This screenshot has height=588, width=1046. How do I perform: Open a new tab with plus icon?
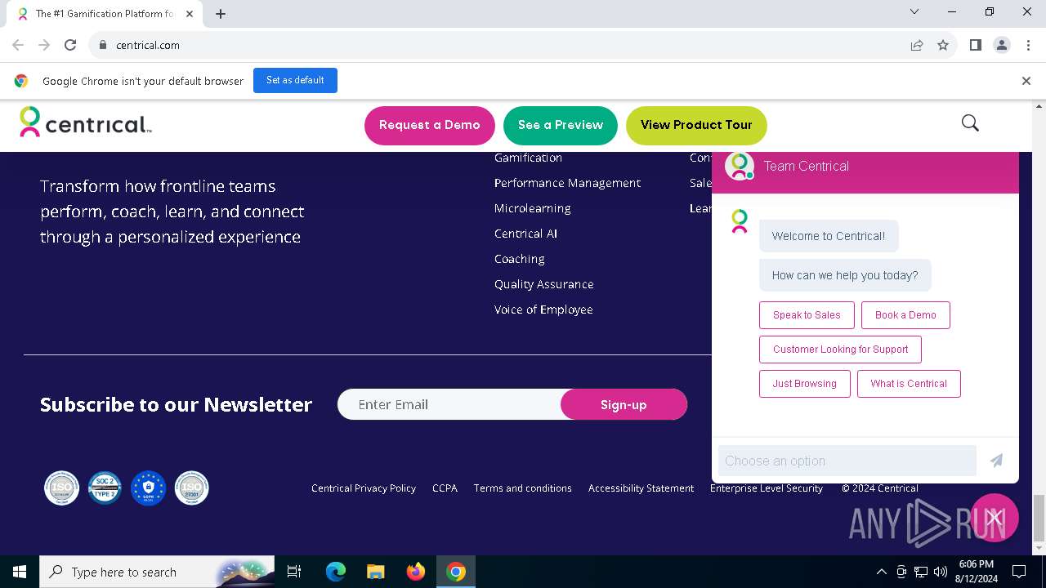[x=221, y=14]
